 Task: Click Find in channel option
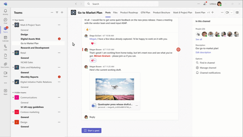205,63
